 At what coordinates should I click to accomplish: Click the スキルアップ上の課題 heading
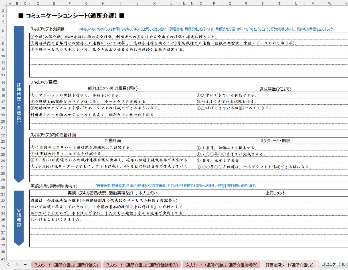[x=47, y=29]
